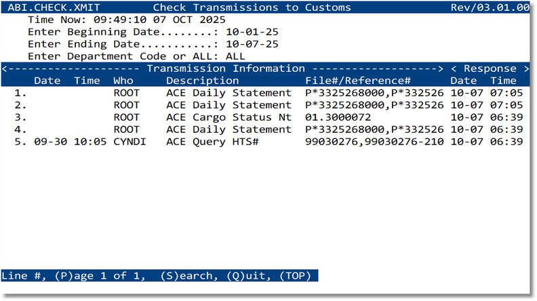
Task: Click the Response header section label
Action: [x=491, y=68]
